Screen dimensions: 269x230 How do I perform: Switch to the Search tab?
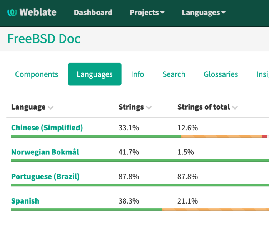174,74
